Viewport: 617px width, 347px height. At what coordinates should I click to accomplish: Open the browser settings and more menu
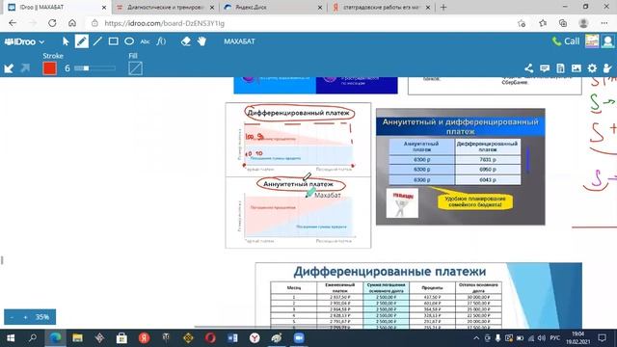(604, 23)
